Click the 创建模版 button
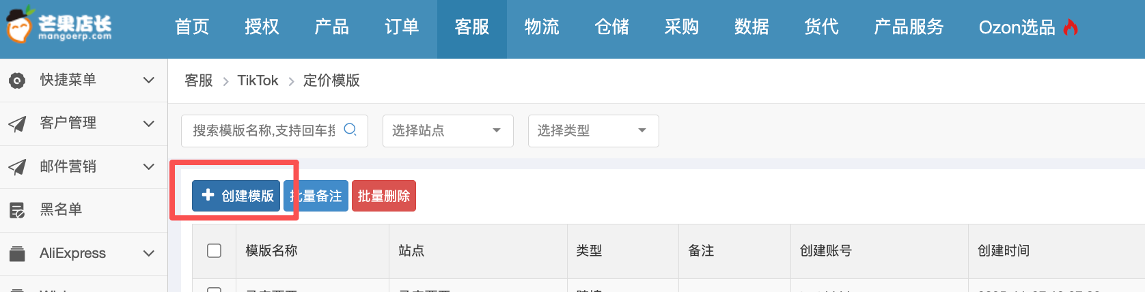The width and height of the screenshot is (1145, 292). 236,196
